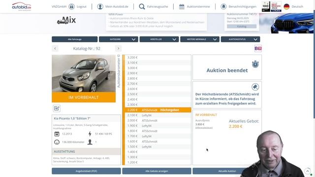315x177 pixels.
Task: Click the 2.100 € Lefty94 bid row
Action: pyautogui.click(x=158, y=115)
